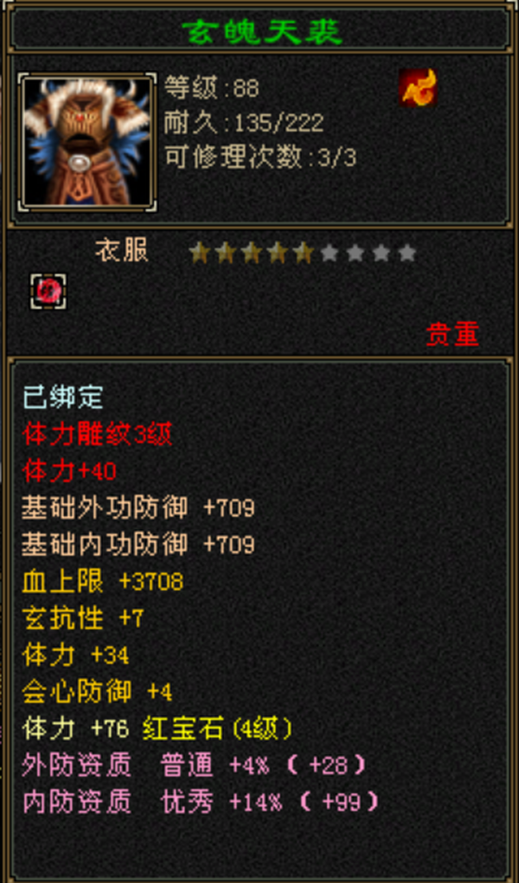
Task: Click the third gold star
Action: point(251,254)
